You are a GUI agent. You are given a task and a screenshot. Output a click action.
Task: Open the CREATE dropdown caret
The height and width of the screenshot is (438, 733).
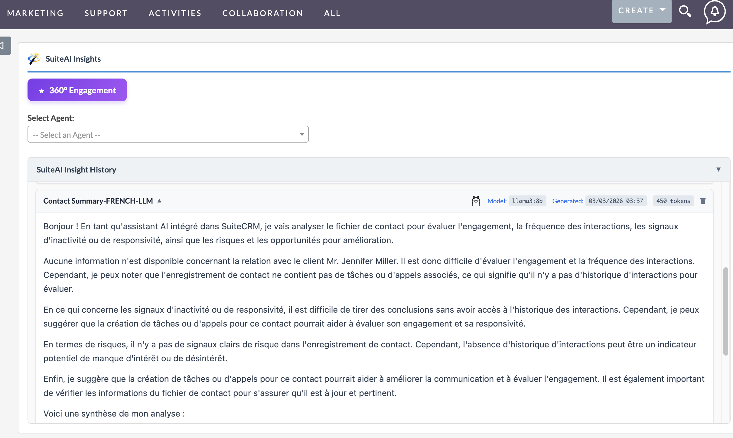click(x=662, y=10)
